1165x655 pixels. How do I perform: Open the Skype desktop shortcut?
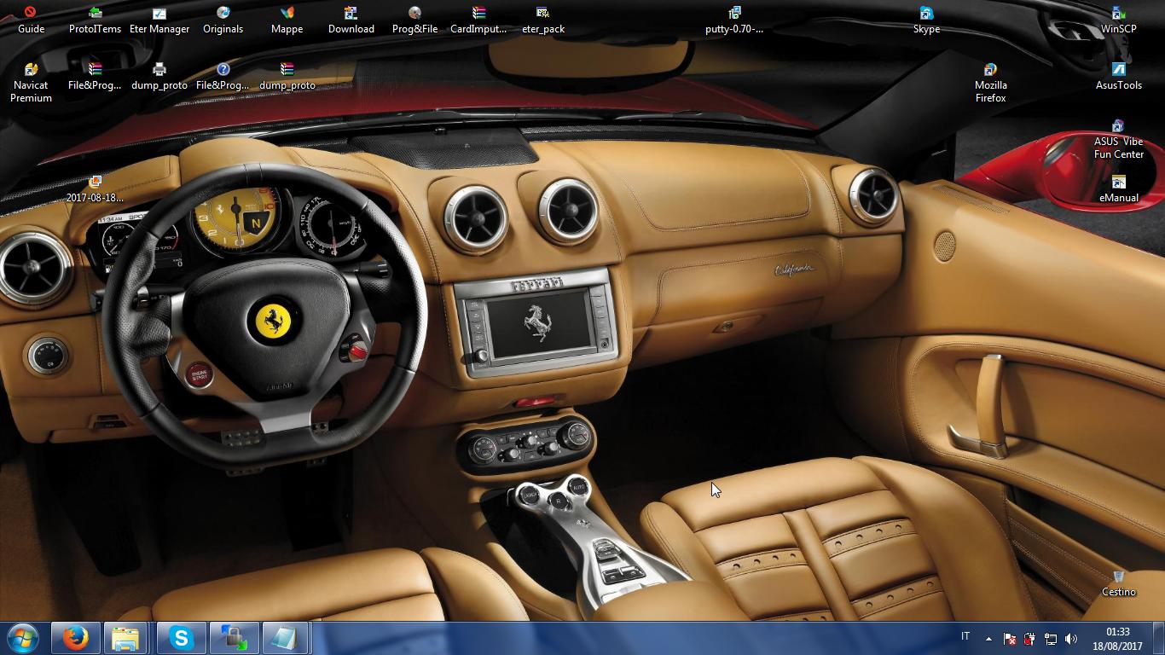[926, 20]
